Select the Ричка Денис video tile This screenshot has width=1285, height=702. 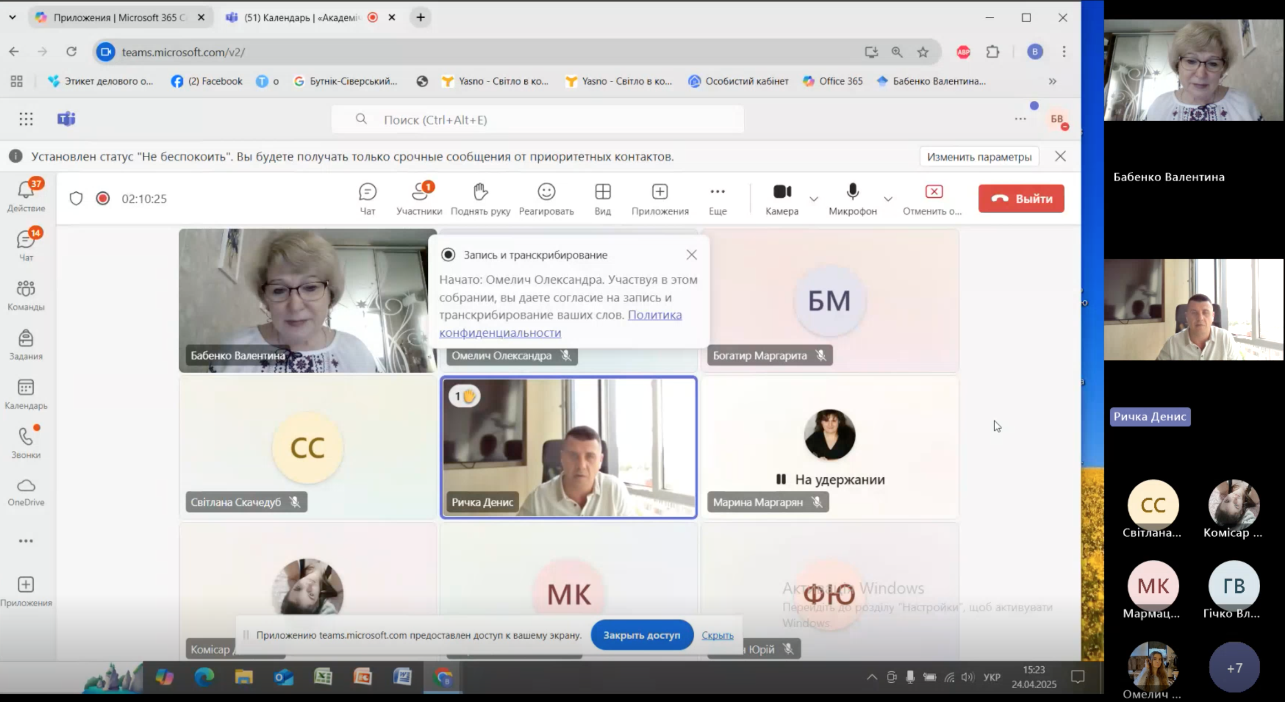[x=568, y=447]
